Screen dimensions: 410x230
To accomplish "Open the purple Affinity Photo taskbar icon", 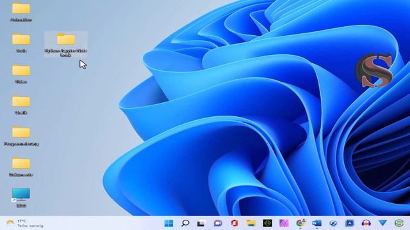I will pos(284,223).
